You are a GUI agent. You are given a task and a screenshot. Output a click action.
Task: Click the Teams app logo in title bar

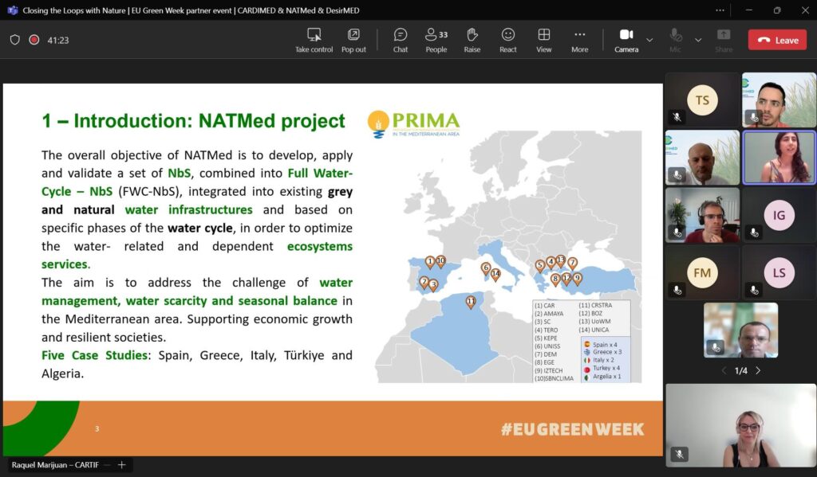click(12, 10)
